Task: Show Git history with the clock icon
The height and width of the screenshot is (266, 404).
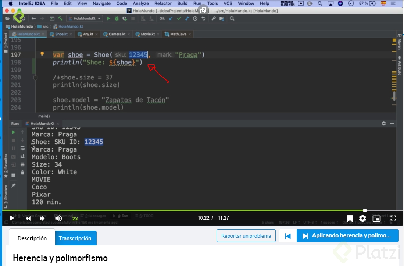Action: tap(195, 18)
